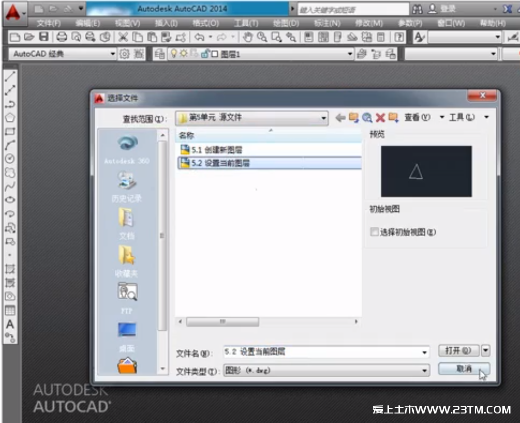Toggle layer on/off light bulb icon
The width and height of the screenshot is (520, 423).
tap(174, 54)
